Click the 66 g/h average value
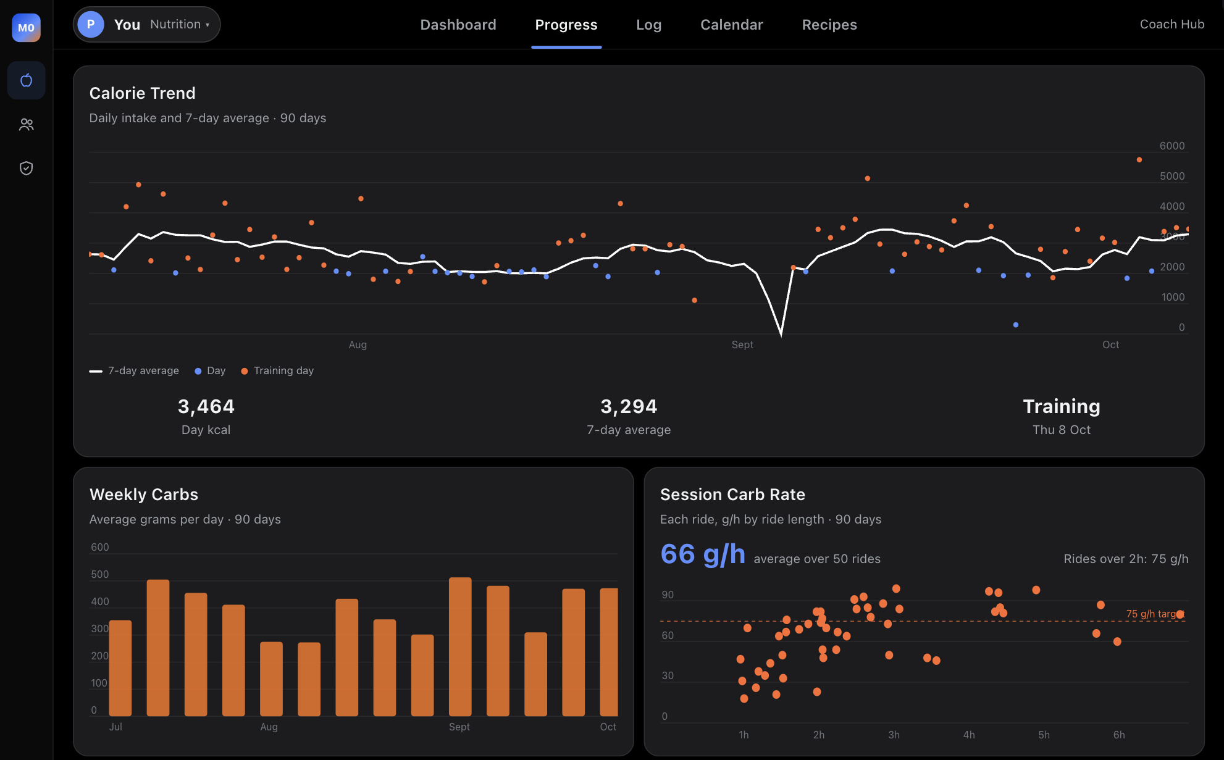The height and width of the screenshot is (760, 1224). tap(703, 554)
